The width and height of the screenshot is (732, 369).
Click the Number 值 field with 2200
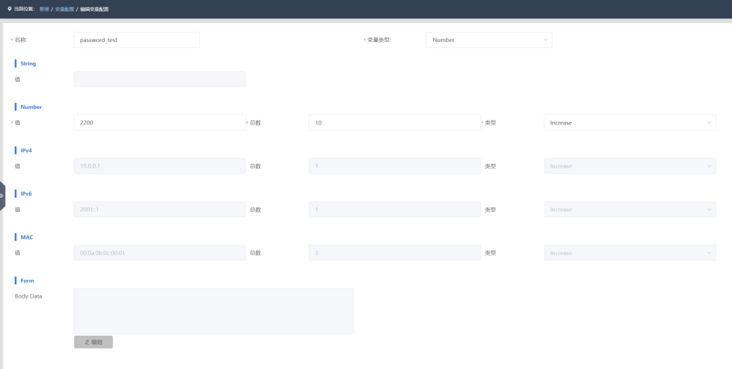point(159,123)
